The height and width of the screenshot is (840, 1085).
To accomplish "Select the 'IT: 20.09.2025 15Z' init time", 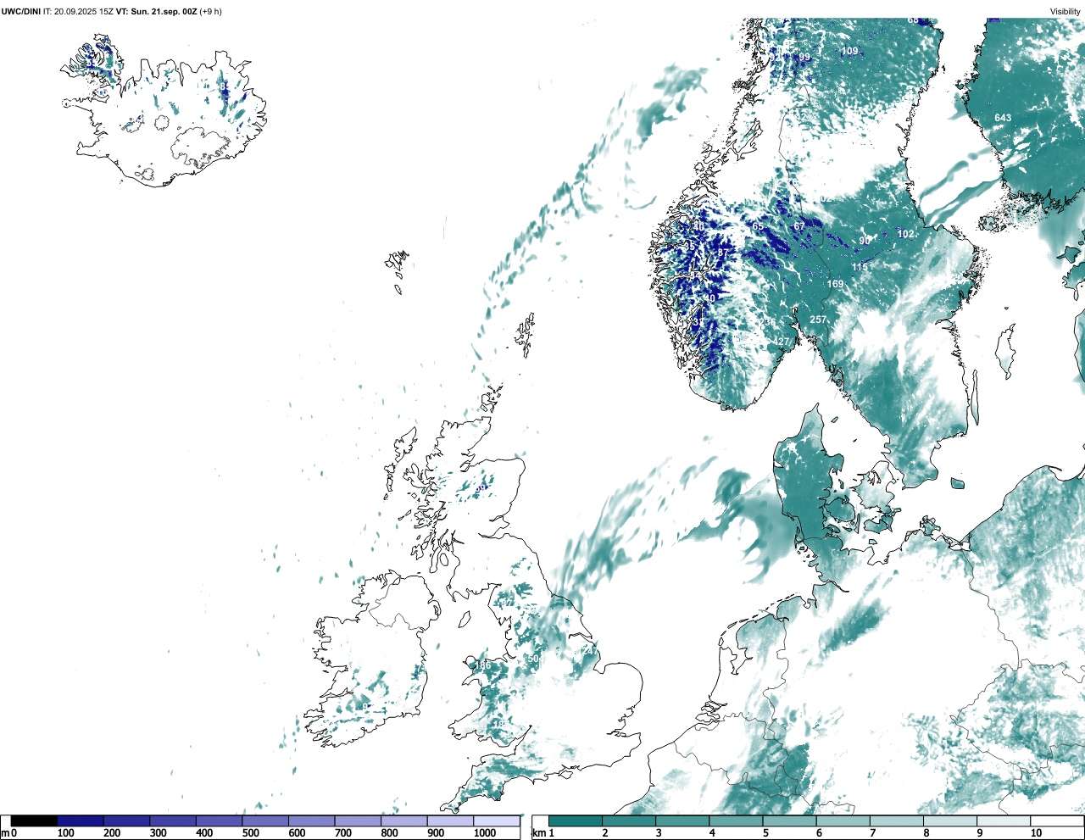I will [x=78, y=12].
